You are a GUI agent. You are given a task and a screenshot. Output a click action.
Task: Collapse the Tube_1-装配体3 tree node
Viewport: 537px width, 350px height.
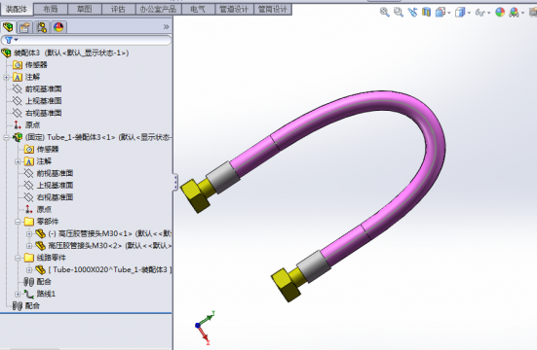point(6,137)
